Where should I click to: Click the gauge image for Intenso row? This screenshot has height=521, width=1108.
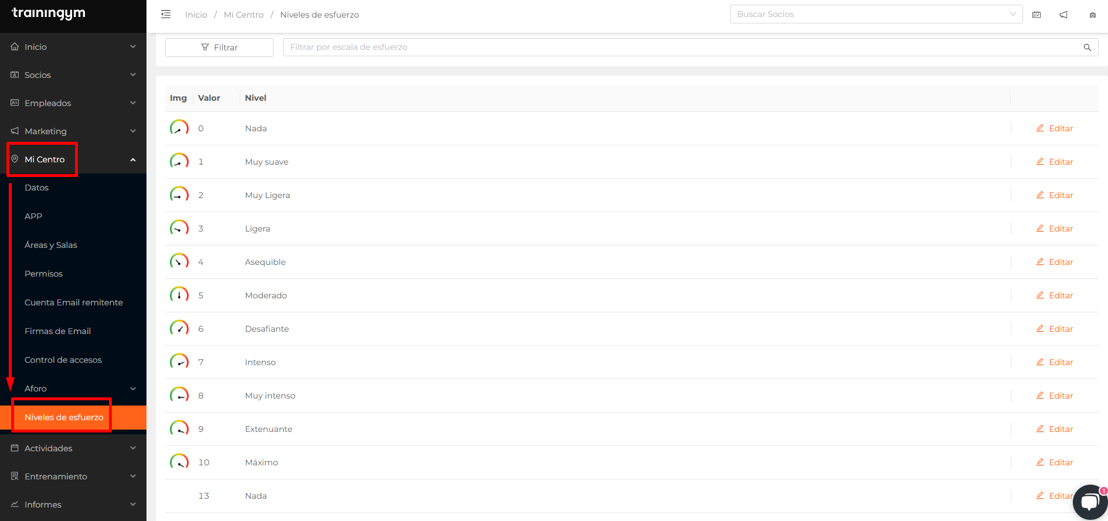point(179,362)
